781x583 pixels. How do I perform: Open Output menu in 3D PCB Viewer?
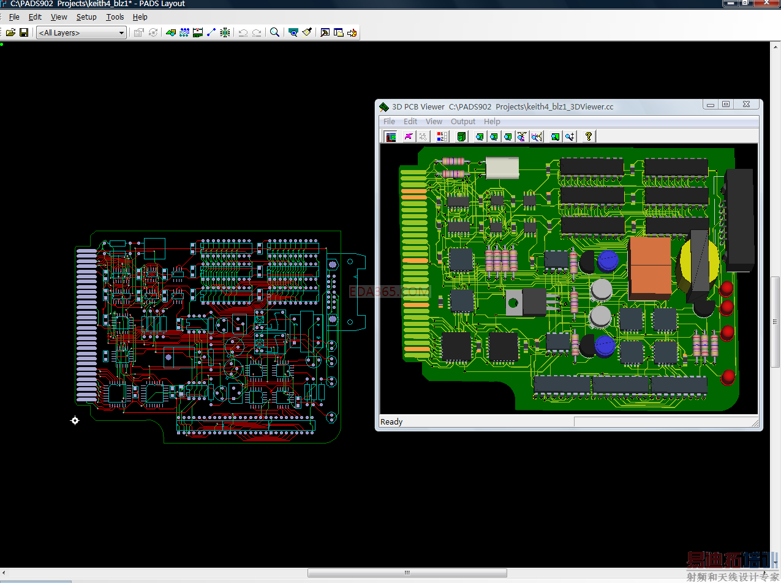coord(462,122)
